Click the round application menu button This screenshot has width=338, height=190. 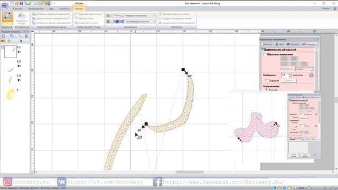(x=5, y=5)
